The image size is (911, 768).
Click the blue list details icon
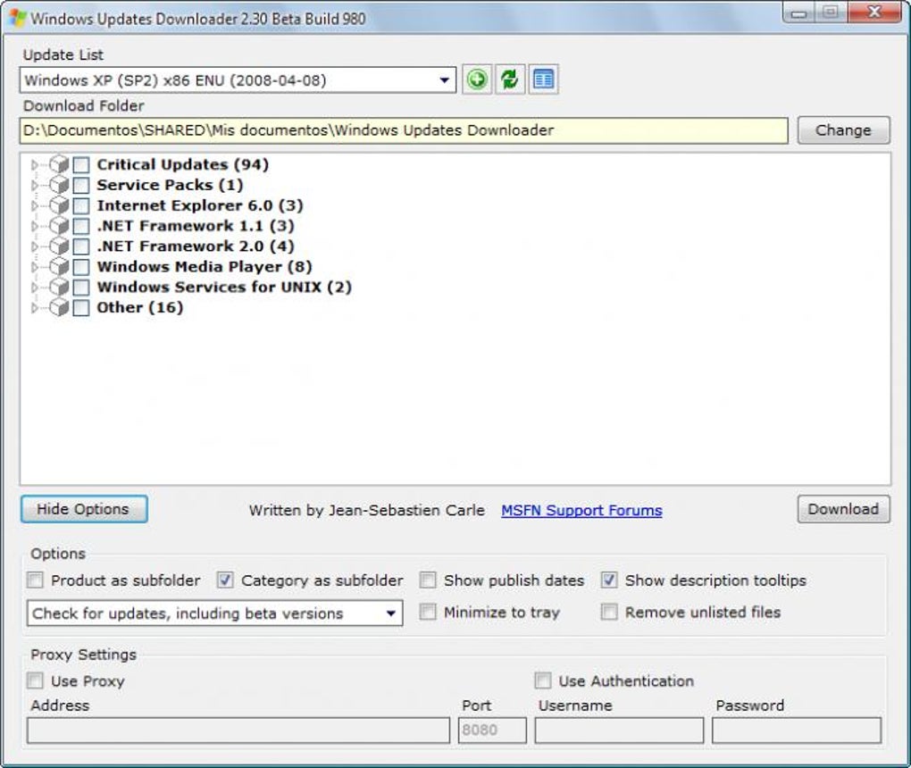pos(543,79)
